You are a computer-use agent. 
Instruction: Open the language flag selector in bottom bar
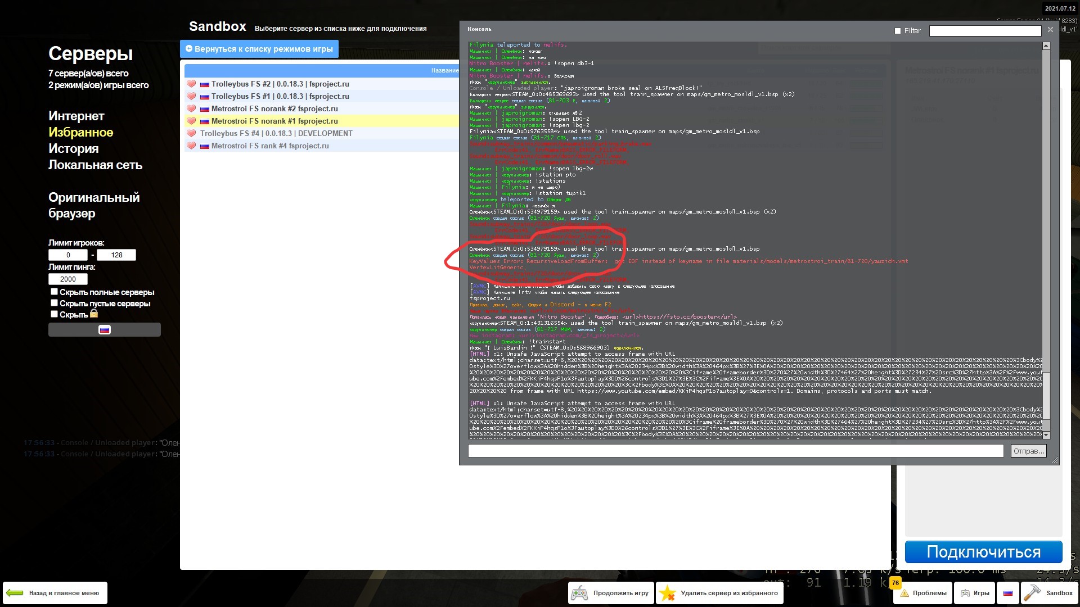tap(1007, 593)
